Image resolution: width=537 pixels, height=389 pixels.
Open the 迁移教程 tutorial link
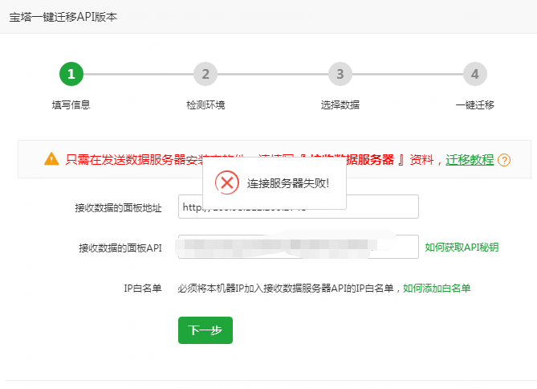[x=470, y=159]
